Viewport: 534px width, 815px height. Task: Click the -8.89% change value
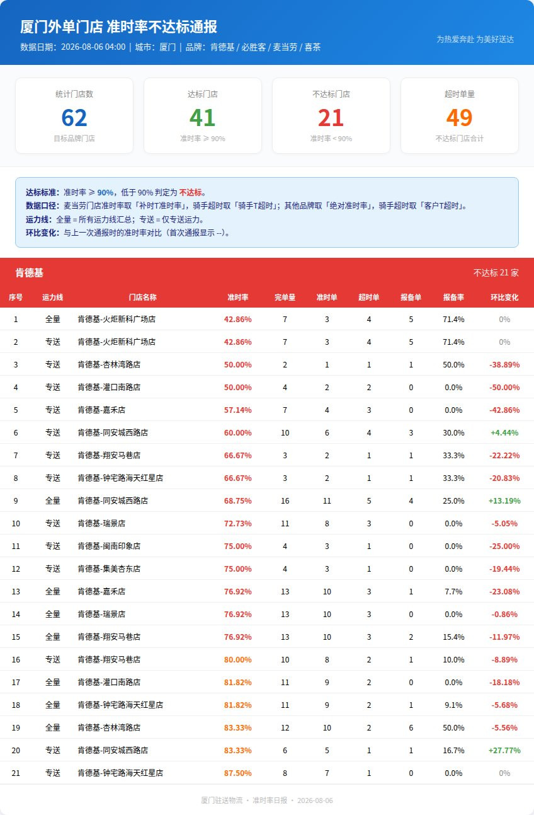click(x=504, y=660)
